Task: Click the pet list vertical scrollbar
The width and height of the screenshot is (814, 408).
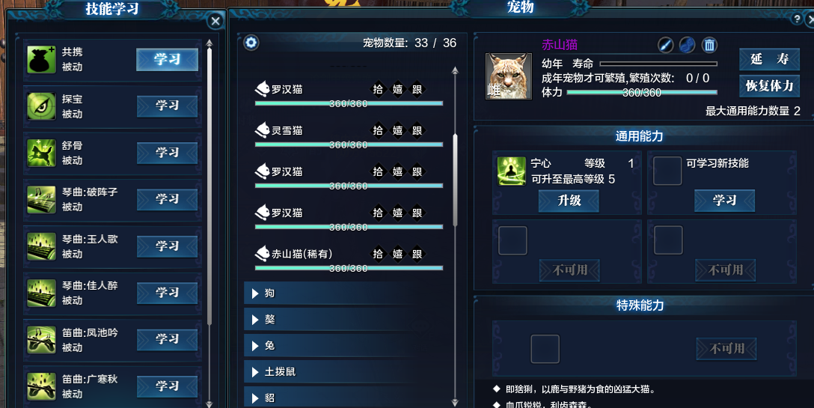Action: [456, 180]
